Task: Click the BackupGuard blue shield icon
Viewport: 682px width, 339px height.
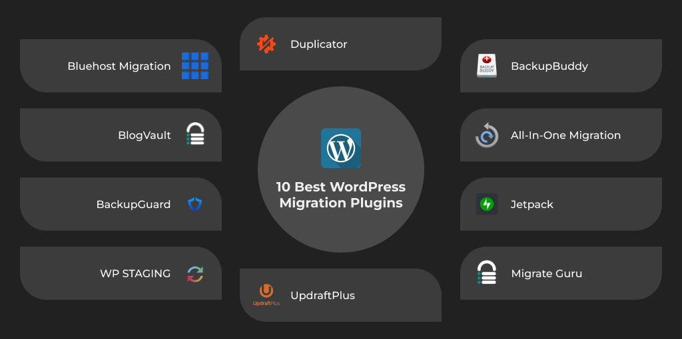Action: [x=195, y=204]
